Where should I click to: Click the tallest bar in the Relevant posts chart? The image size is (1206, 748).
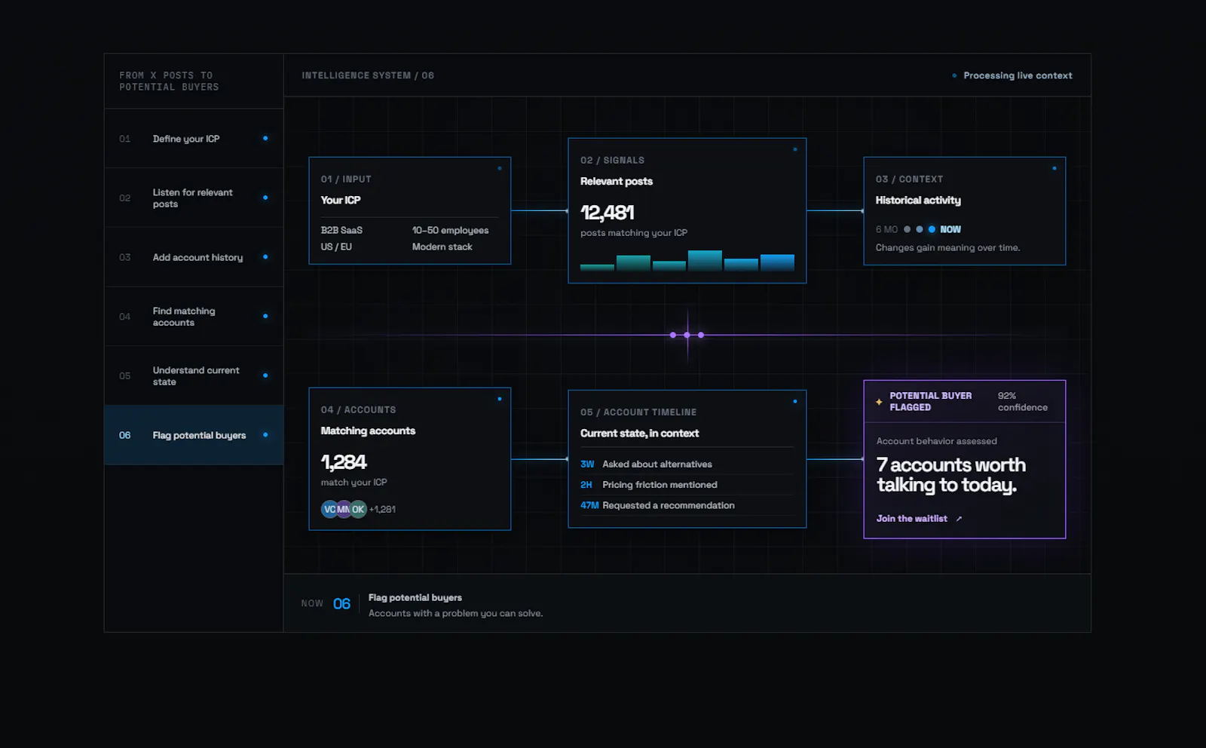click(705, 261)
